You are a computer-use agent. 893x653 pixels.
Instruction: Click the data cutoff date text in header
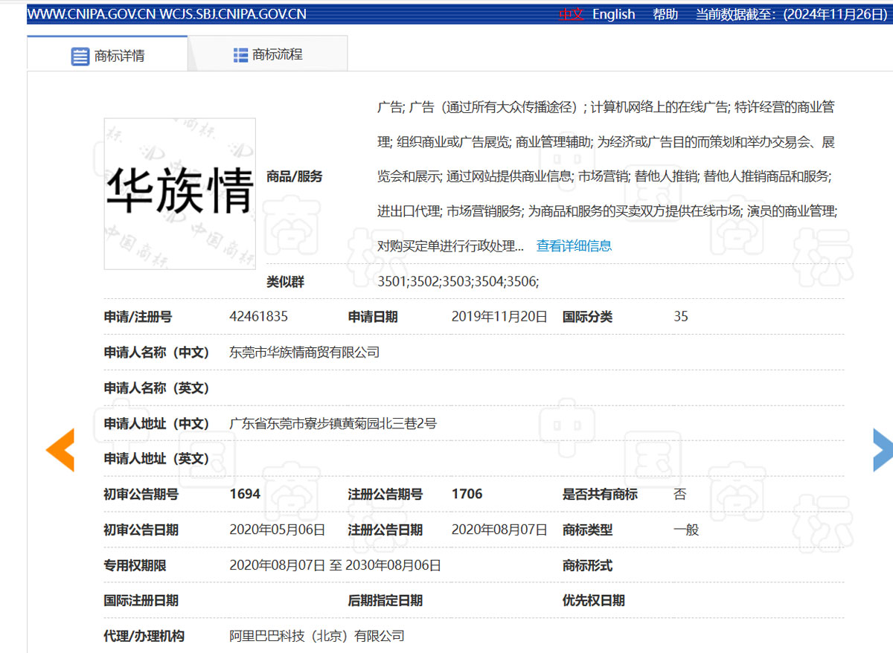792,14
